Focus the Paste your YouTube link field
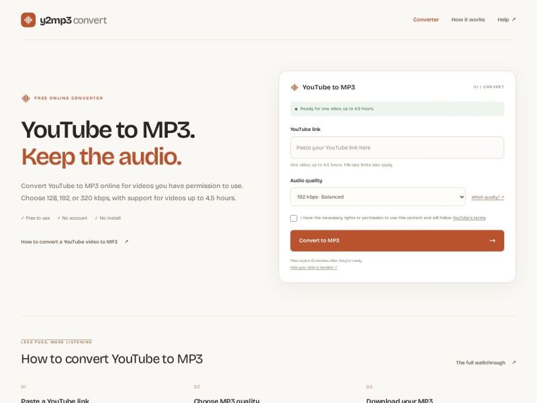The height and width of the screenshot is (403, 537). point(397,148)
